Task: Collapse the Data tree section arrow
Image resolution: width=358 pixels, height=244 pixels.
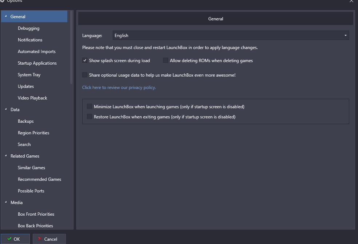Action: point(6,109)
